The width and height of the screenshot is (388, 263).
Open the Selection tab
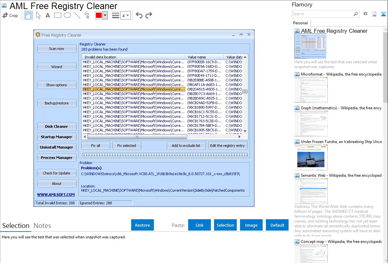16,226
